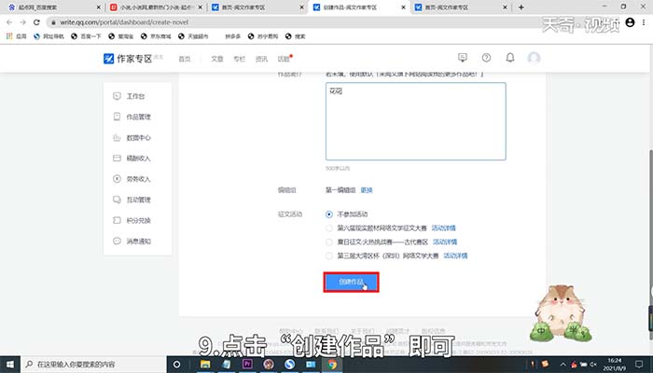The image size is (653, 373).
Task: Show hidden system tray icons
Action: click(563, 365)
